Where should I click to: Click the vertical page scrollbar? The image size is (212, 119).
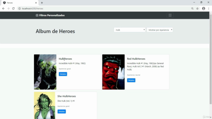pos(211,59)
